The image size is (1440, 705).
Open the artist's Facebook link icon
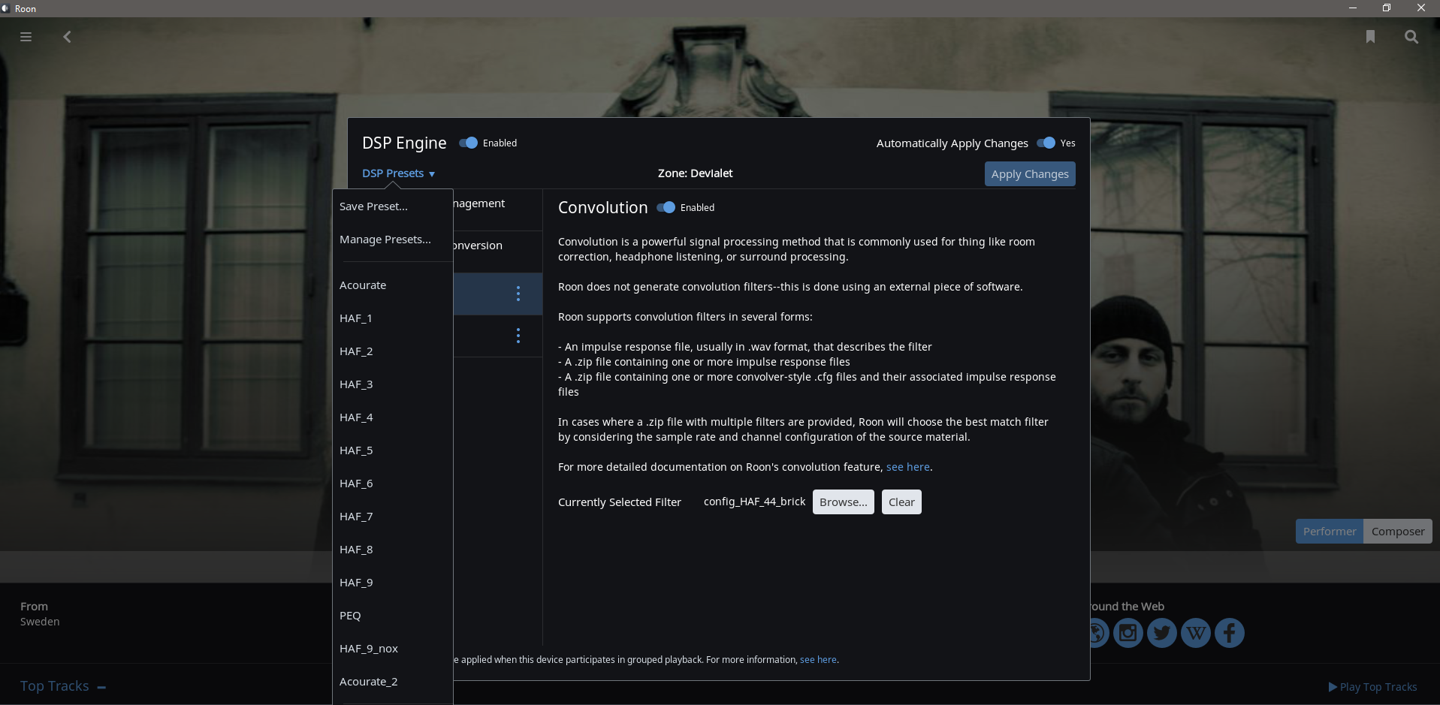point(1230,633)
